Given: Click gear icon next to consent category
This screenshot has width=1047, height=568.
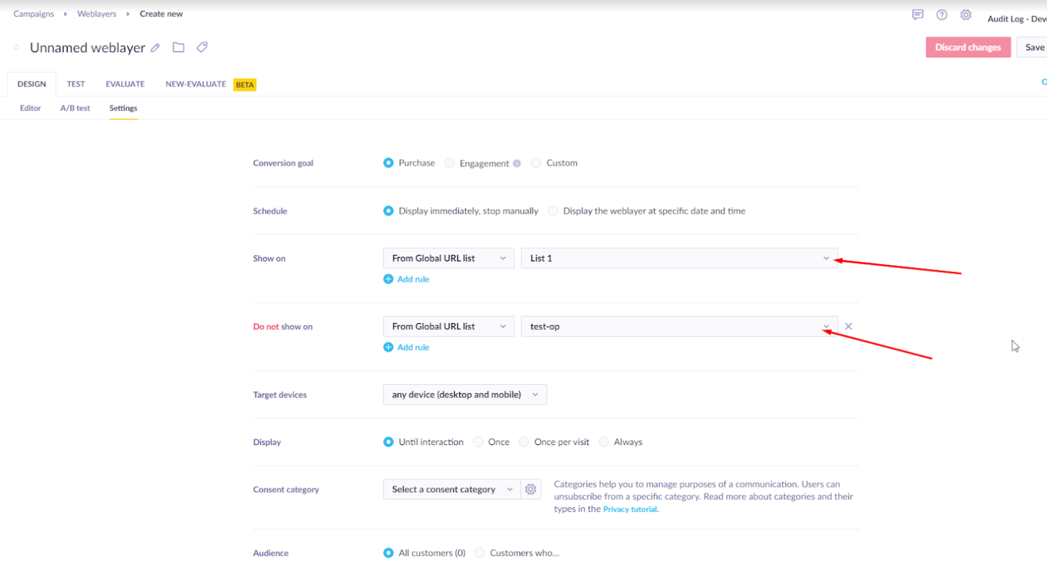Looking at the screenshot, I should 530,489.
